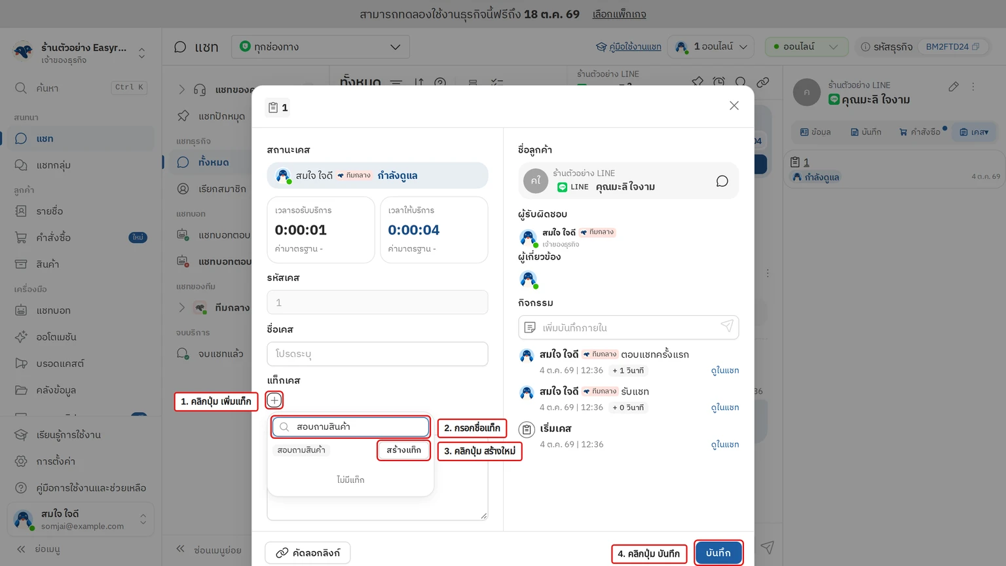Open แชทกลุ่ม group chat menu
This screenshot has height=566, width=1006.
point(81,165)
